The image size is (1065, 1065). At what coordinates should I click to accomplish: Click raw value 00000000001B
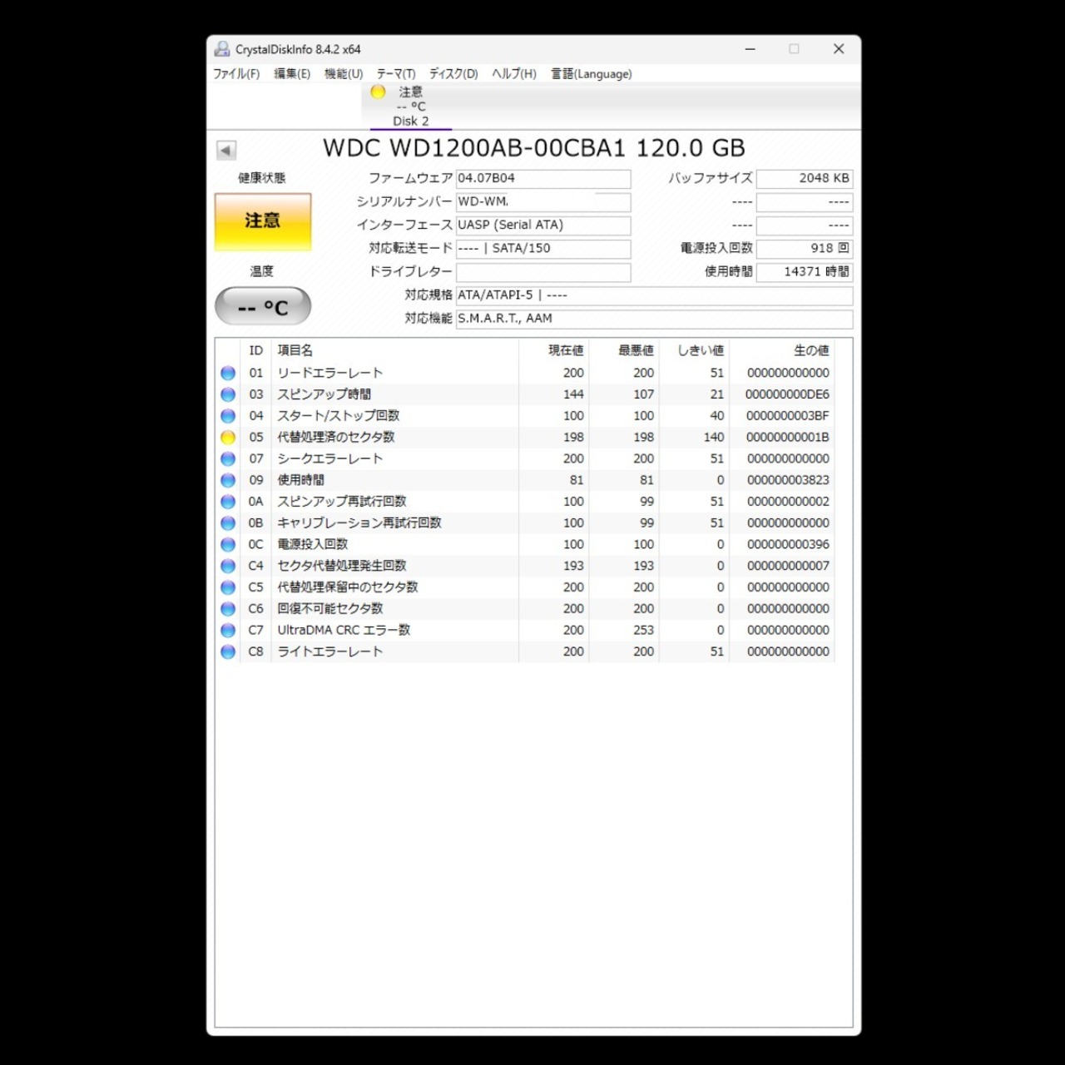pyautogui.click(x=788, y=438)
